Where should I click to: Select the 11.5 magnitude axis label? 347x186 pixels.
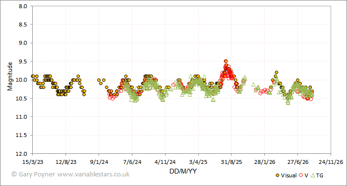click(x=22, y=135)
